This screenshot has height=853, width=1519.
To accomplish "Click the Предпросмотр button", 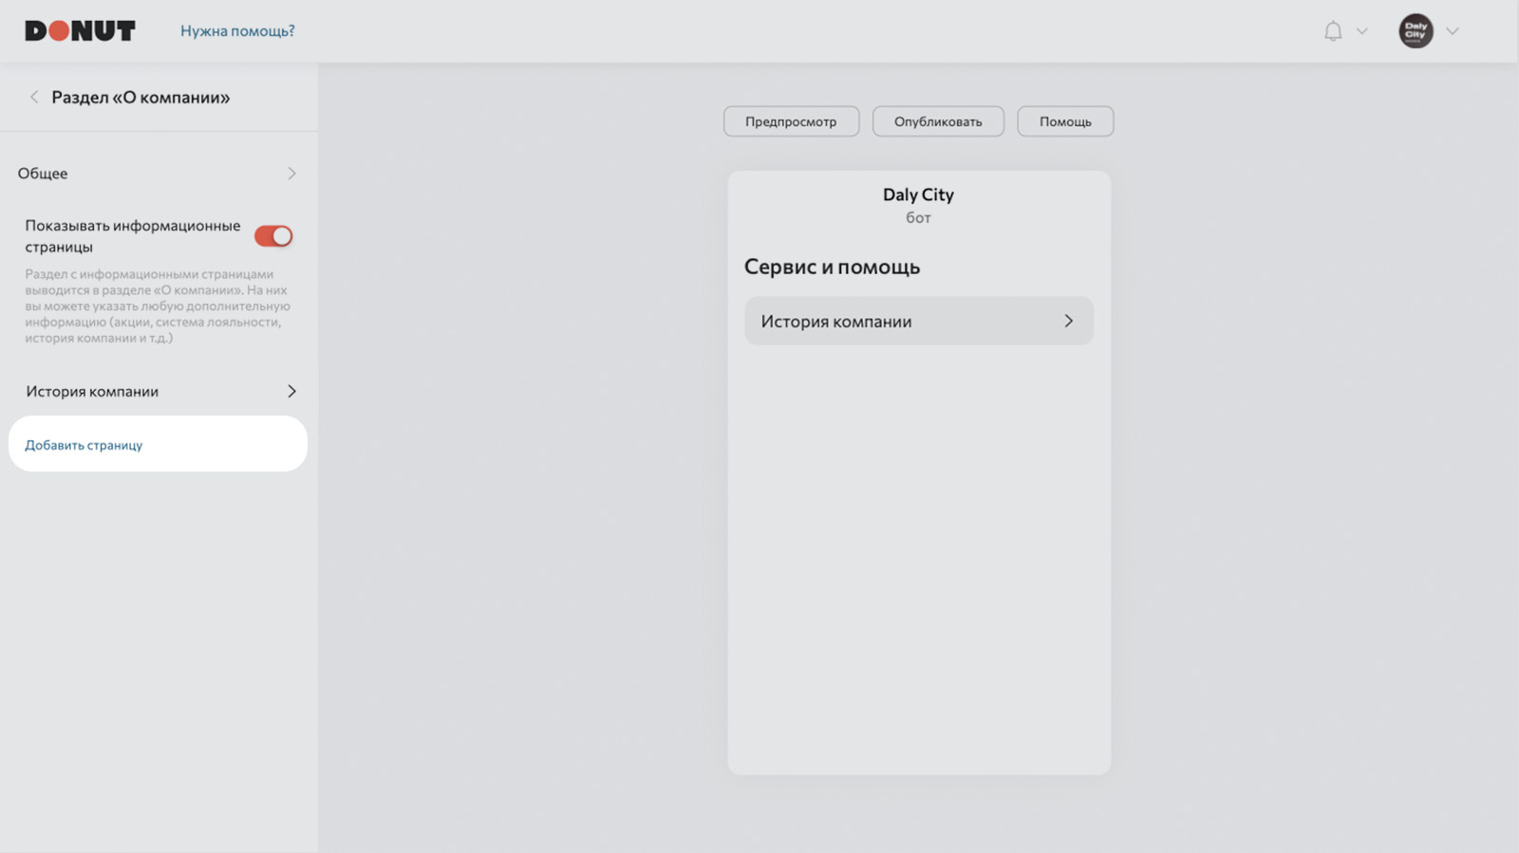I will pos(791,121).
